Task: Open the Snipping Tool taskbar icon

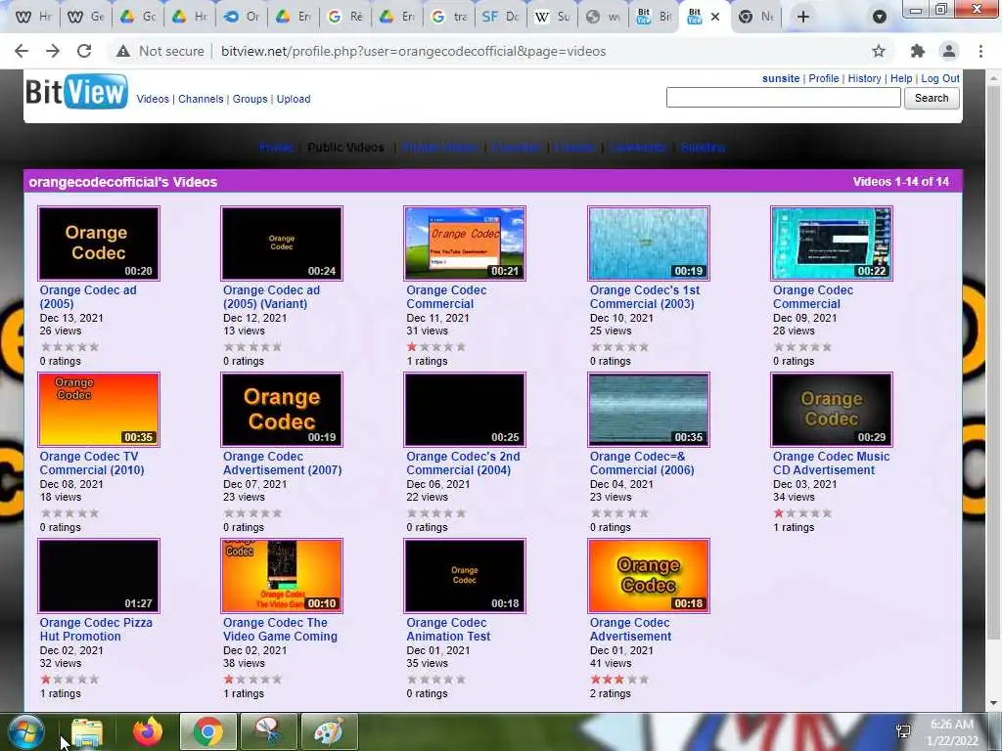Action: (x=268, y=731)
